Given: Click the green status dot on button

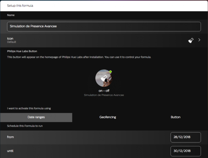Looking at the screenshot, I should (110, 72).
